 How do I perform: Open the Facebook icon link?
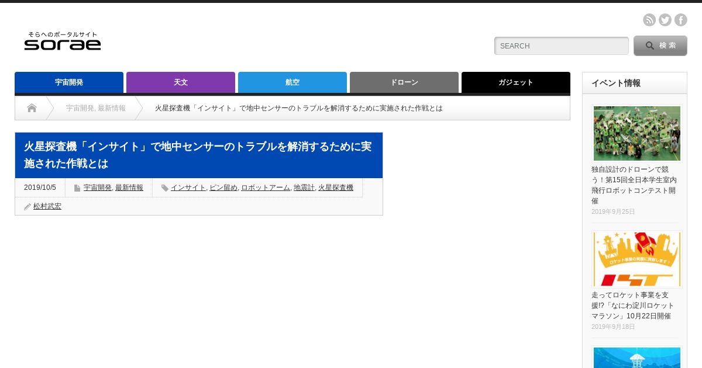pos(681,20)
